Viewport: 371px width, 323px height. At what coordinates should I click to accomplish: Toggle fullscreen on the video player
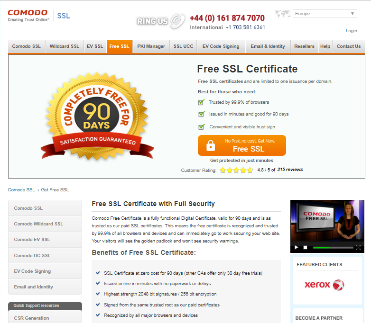pyautogui.click(x=358, y=247)
